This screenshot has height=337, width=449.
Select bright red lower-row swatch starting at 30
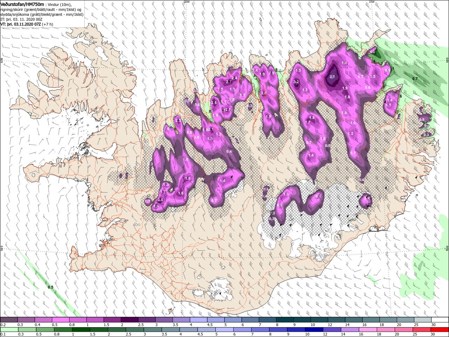click(x=439, y=330)
